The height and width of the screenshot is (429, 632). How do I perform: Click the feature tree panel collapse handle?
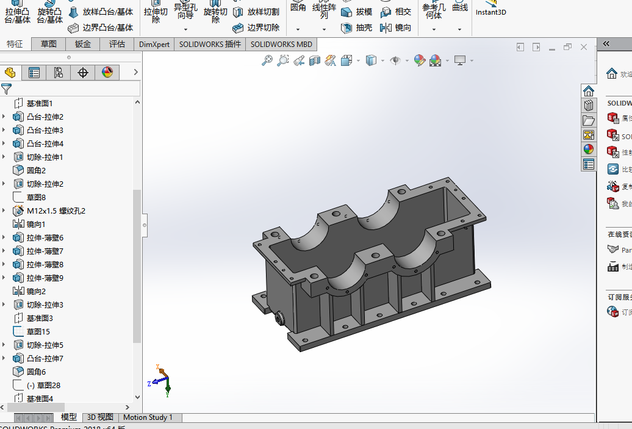(x=145, y=225)
